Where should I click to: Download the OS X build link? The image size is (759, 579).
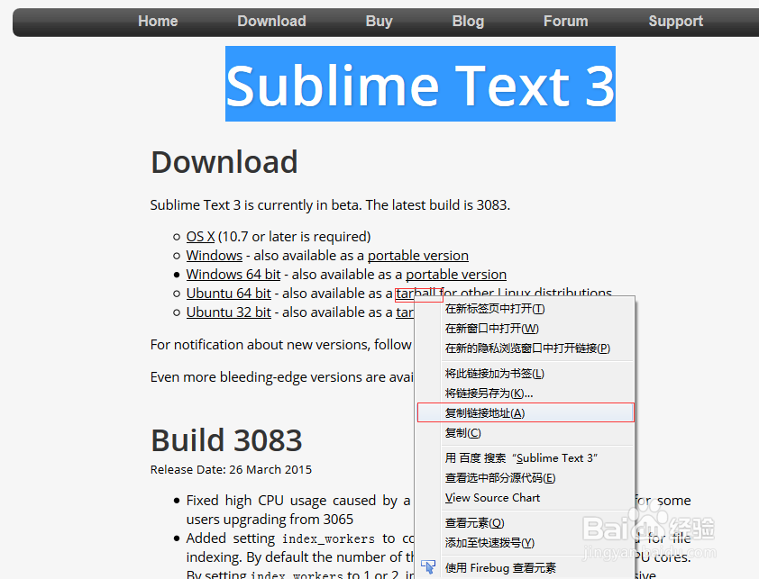pos(200,237)
